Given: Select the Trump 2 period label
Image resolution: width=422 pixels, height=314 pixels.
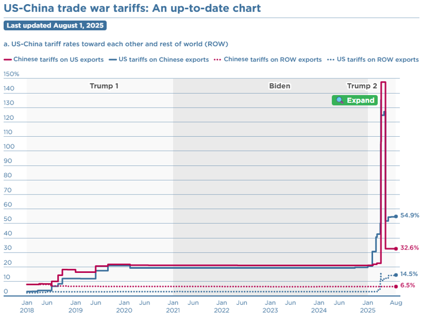Looking at the screenshot, I should point(362,86).
